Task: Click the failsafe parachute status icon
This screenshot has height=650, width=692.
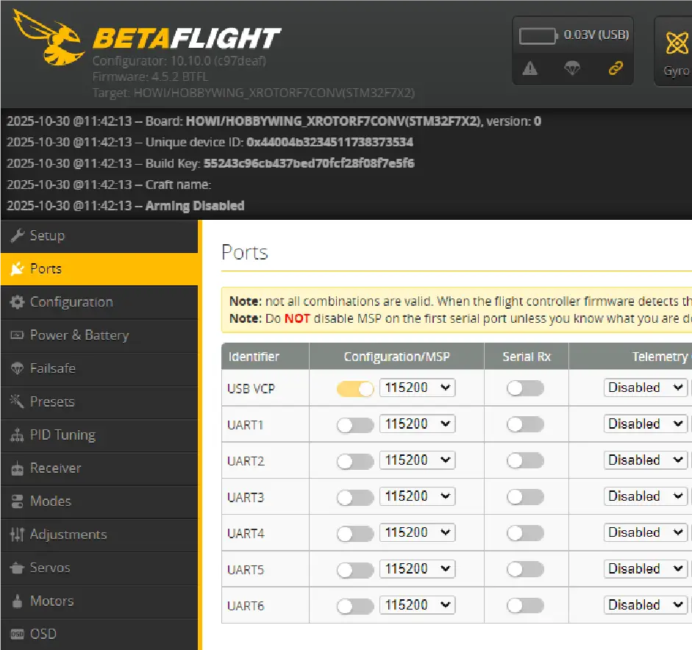Action: pos(572,68)
